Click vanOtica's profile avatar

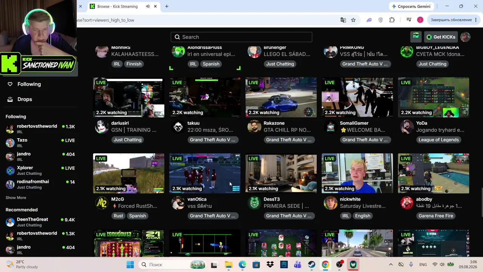(178, 203)
